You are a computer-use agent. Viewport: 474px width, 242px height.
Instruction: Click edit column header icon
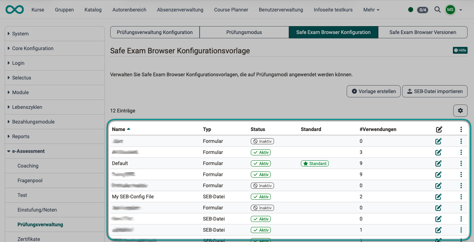[439, 130]
